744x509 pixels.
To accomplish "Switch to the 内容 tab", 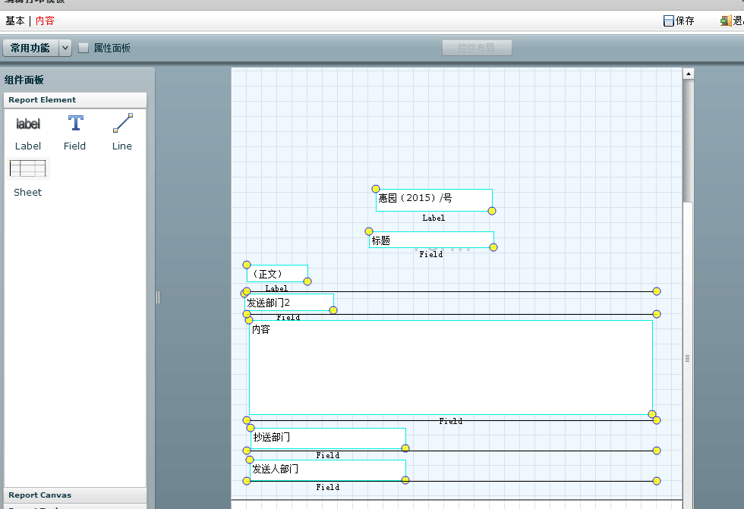I will tap(45, 20).
